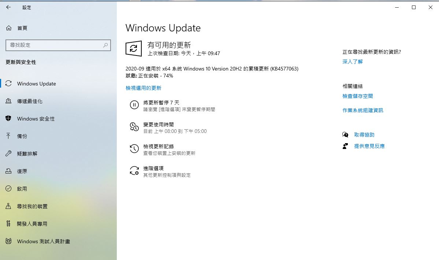The image size is (439, 260).
Task: Click the Windows Update page title
Action: pos(163,28)
